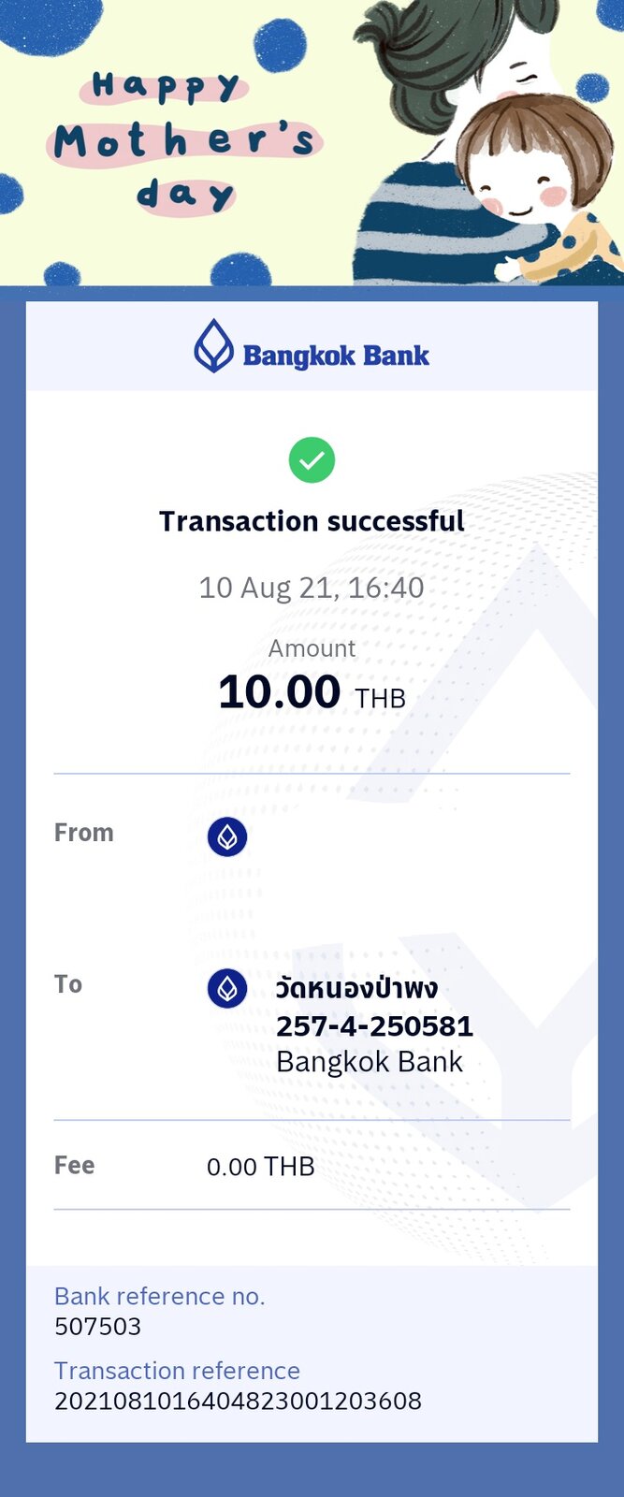This screenshot has height=1497, width=624.
Task: Click transaction reference 2021081016404823001203608
Action: (x=239, y=1402)
